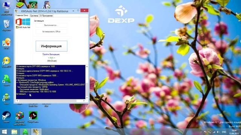Open the penguin desktop shortcut
Viewport: 241px width, 135px height.
47,5
